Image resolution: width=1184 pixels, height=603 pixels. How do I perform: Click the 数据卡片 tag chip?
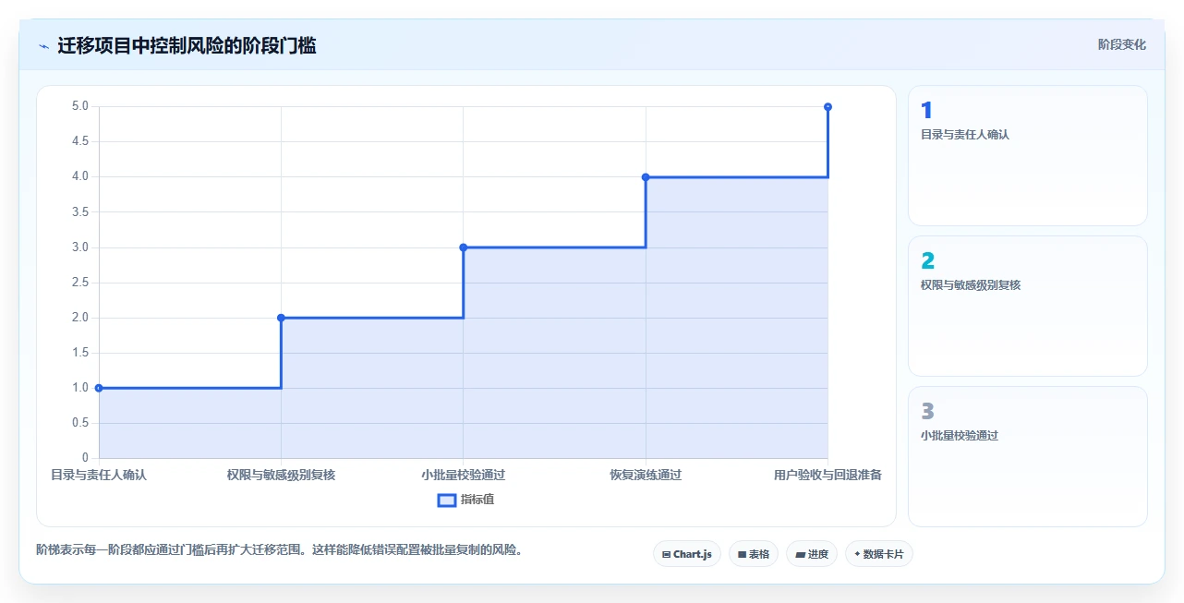pyautogui.click(x=879, y=554)
